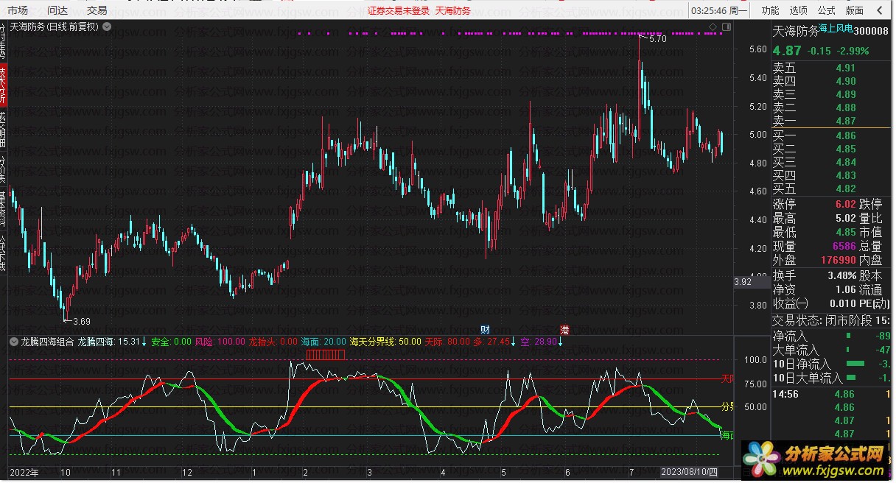Viewport: 896px width, 483px height.
Task: Click the 大单流入 row
Action: coord(833,350)
